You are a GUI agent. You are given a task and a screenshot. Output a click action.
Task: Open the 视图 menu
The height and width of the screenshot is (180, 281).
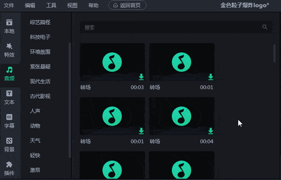click(72, 5)
